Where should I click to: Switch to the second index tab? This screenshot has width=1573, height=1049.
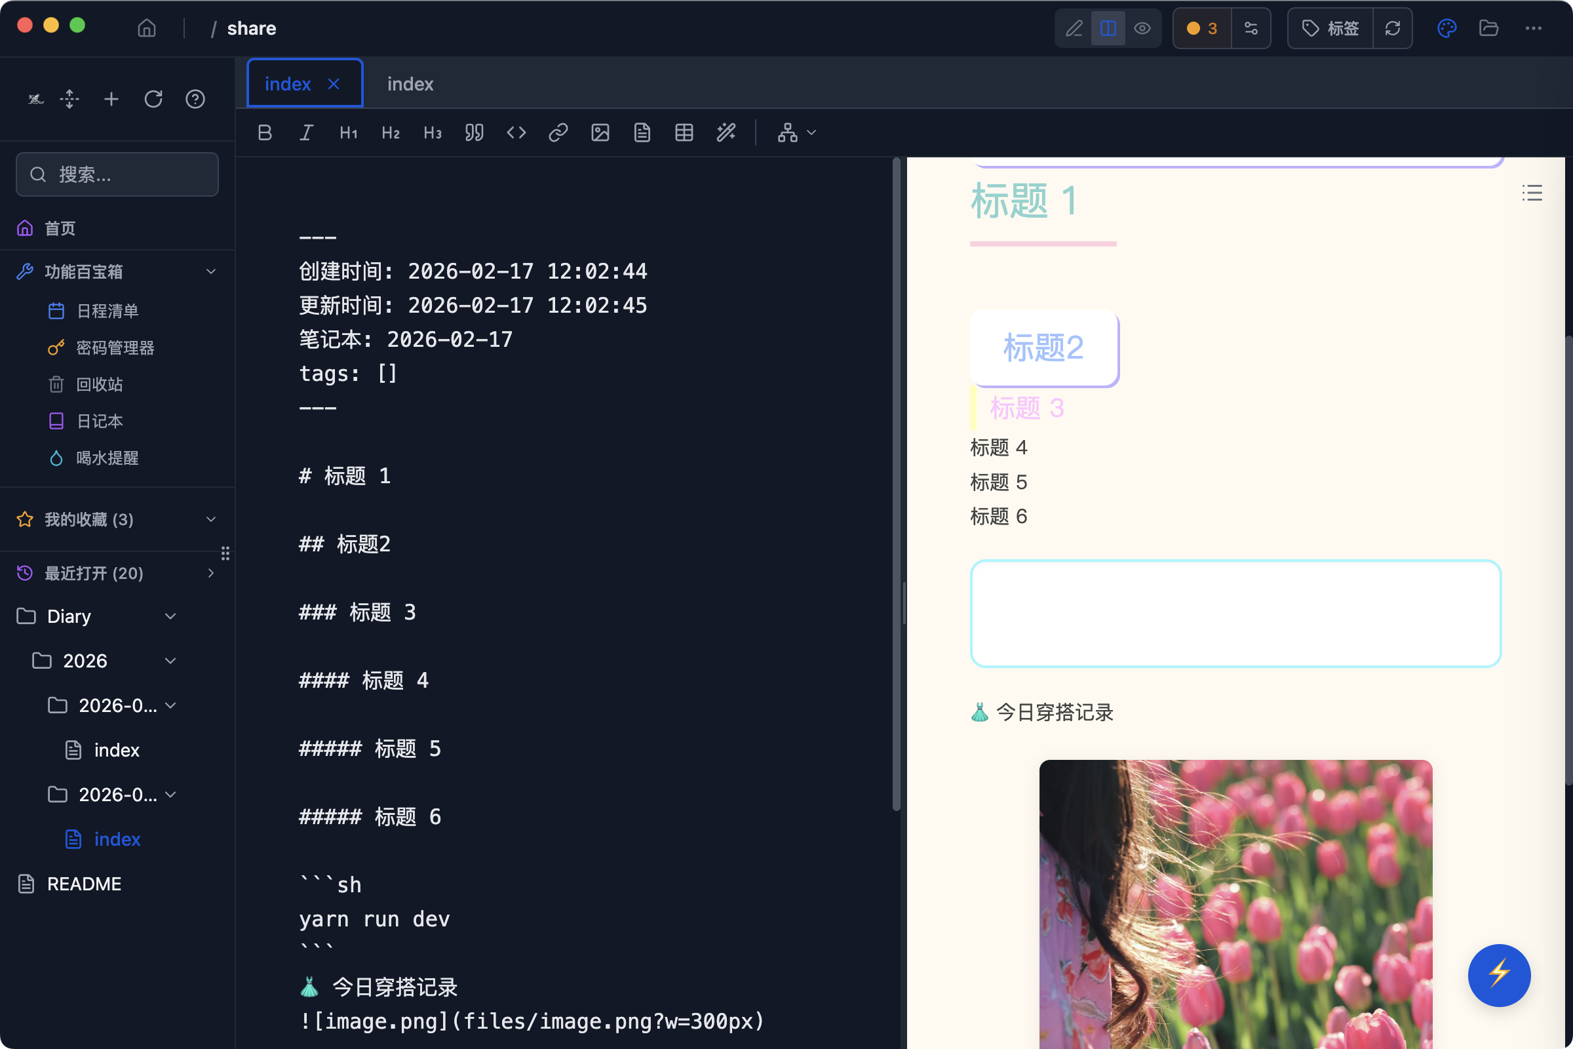(x=410, y=83)
